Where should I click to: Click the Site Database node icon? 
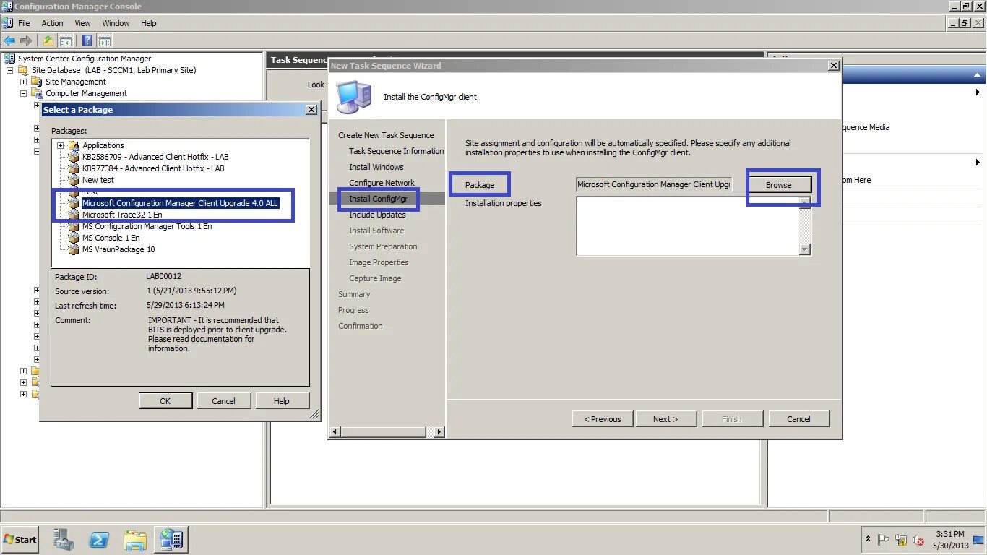pyautogui.click(x=22, y=70)
